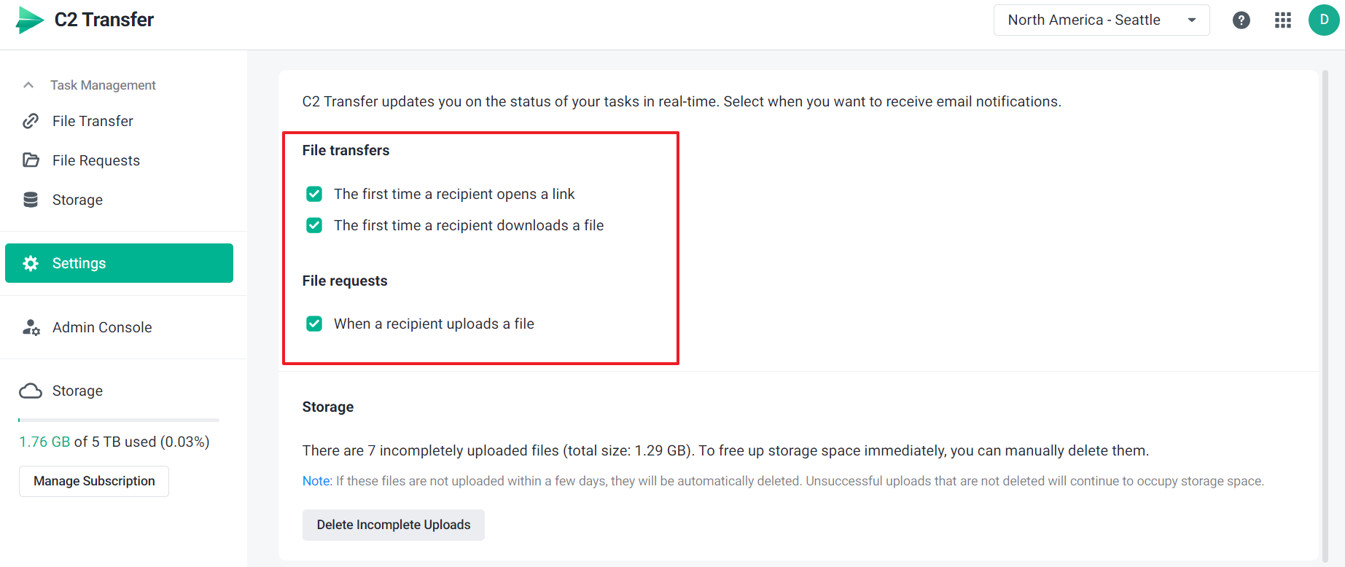
Task: Collapse the Task Management section
Action: (x=28, y=85)
